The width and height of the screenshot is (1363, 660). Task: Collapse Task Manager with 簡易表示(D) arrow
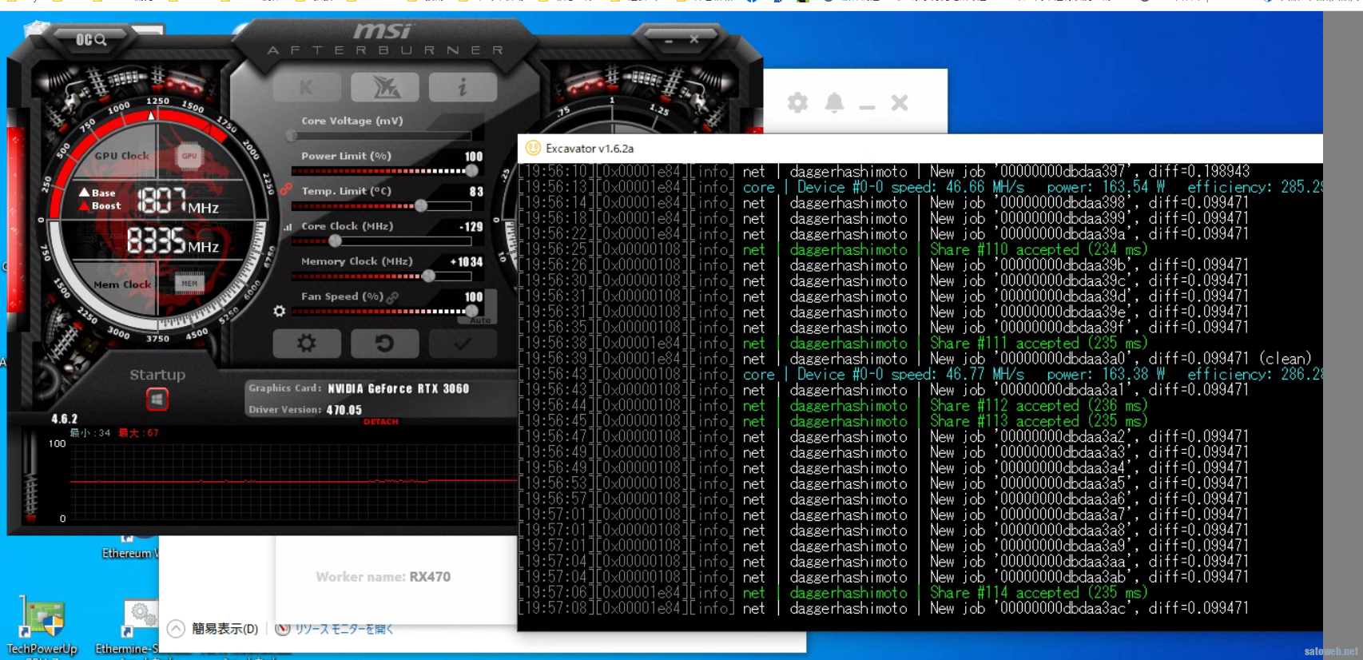tap(176, 629)
